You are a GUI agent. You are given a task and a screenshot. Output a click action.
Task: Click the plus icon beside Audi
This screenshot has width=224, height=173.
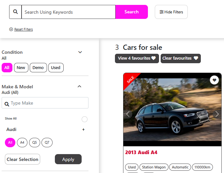pyautogui.click(x=83, y=130)
